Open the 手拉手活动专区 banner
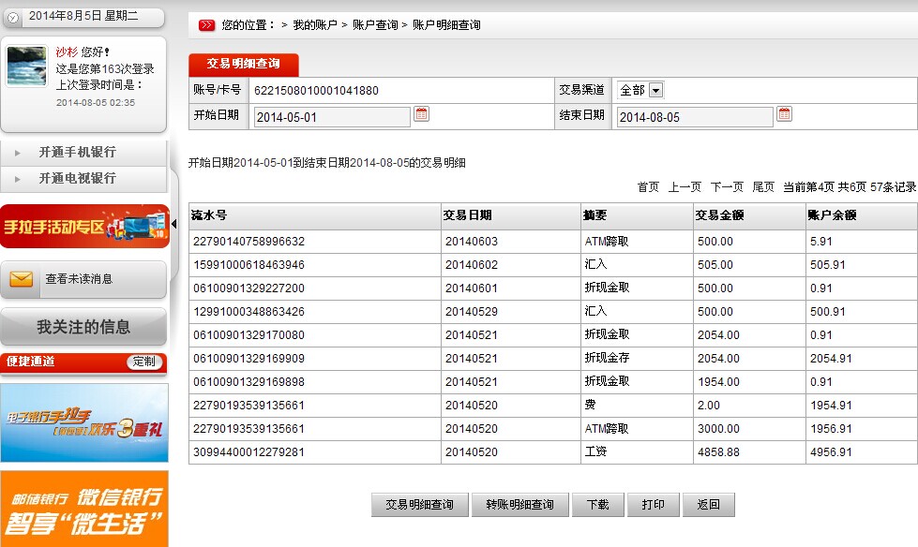Image resolution: width=918 pixels, height=547 pixels. point(84,226)
